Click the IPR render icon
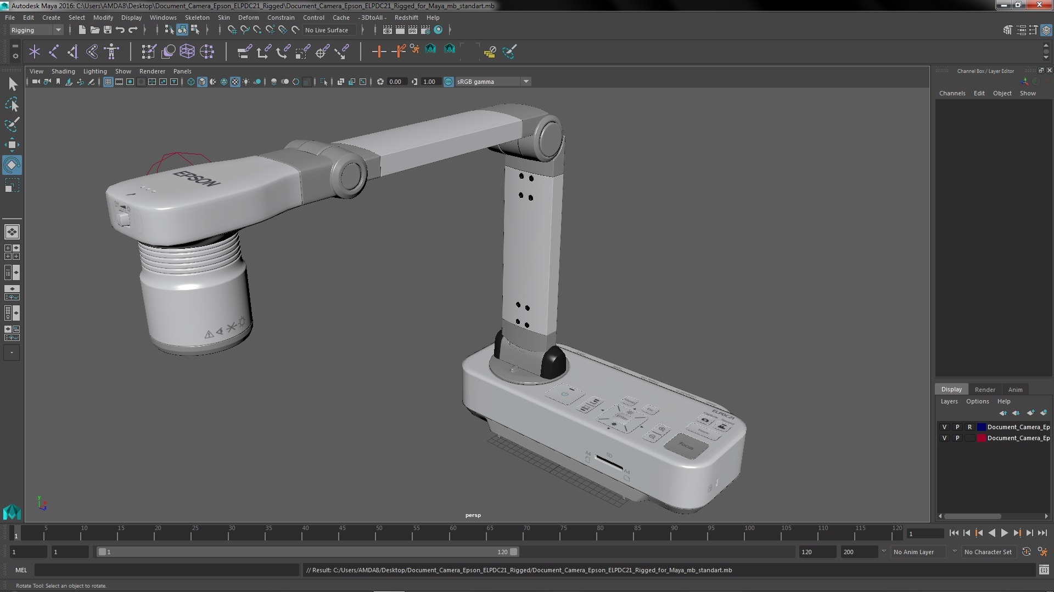This screenshot has height=592, width=1054. click(413, 30)
